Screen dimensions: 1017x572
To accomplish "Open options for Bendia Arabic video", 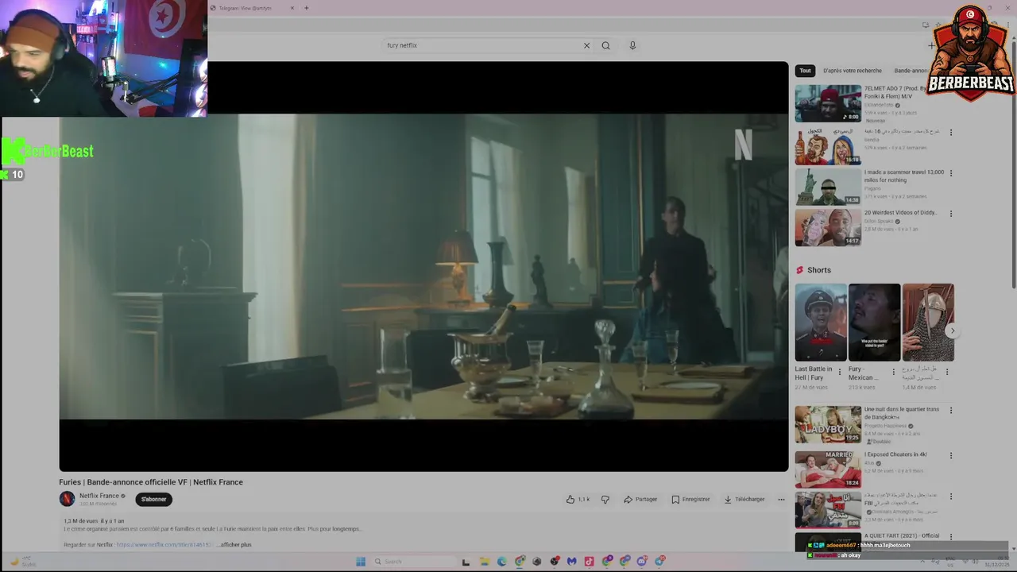I will (x=951, y=132).
